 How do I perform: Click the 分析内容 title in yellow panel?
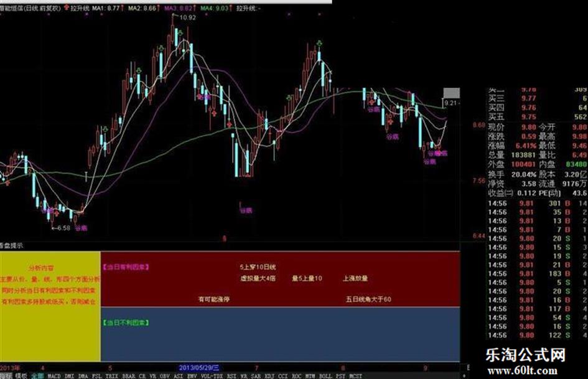(41, 268)
